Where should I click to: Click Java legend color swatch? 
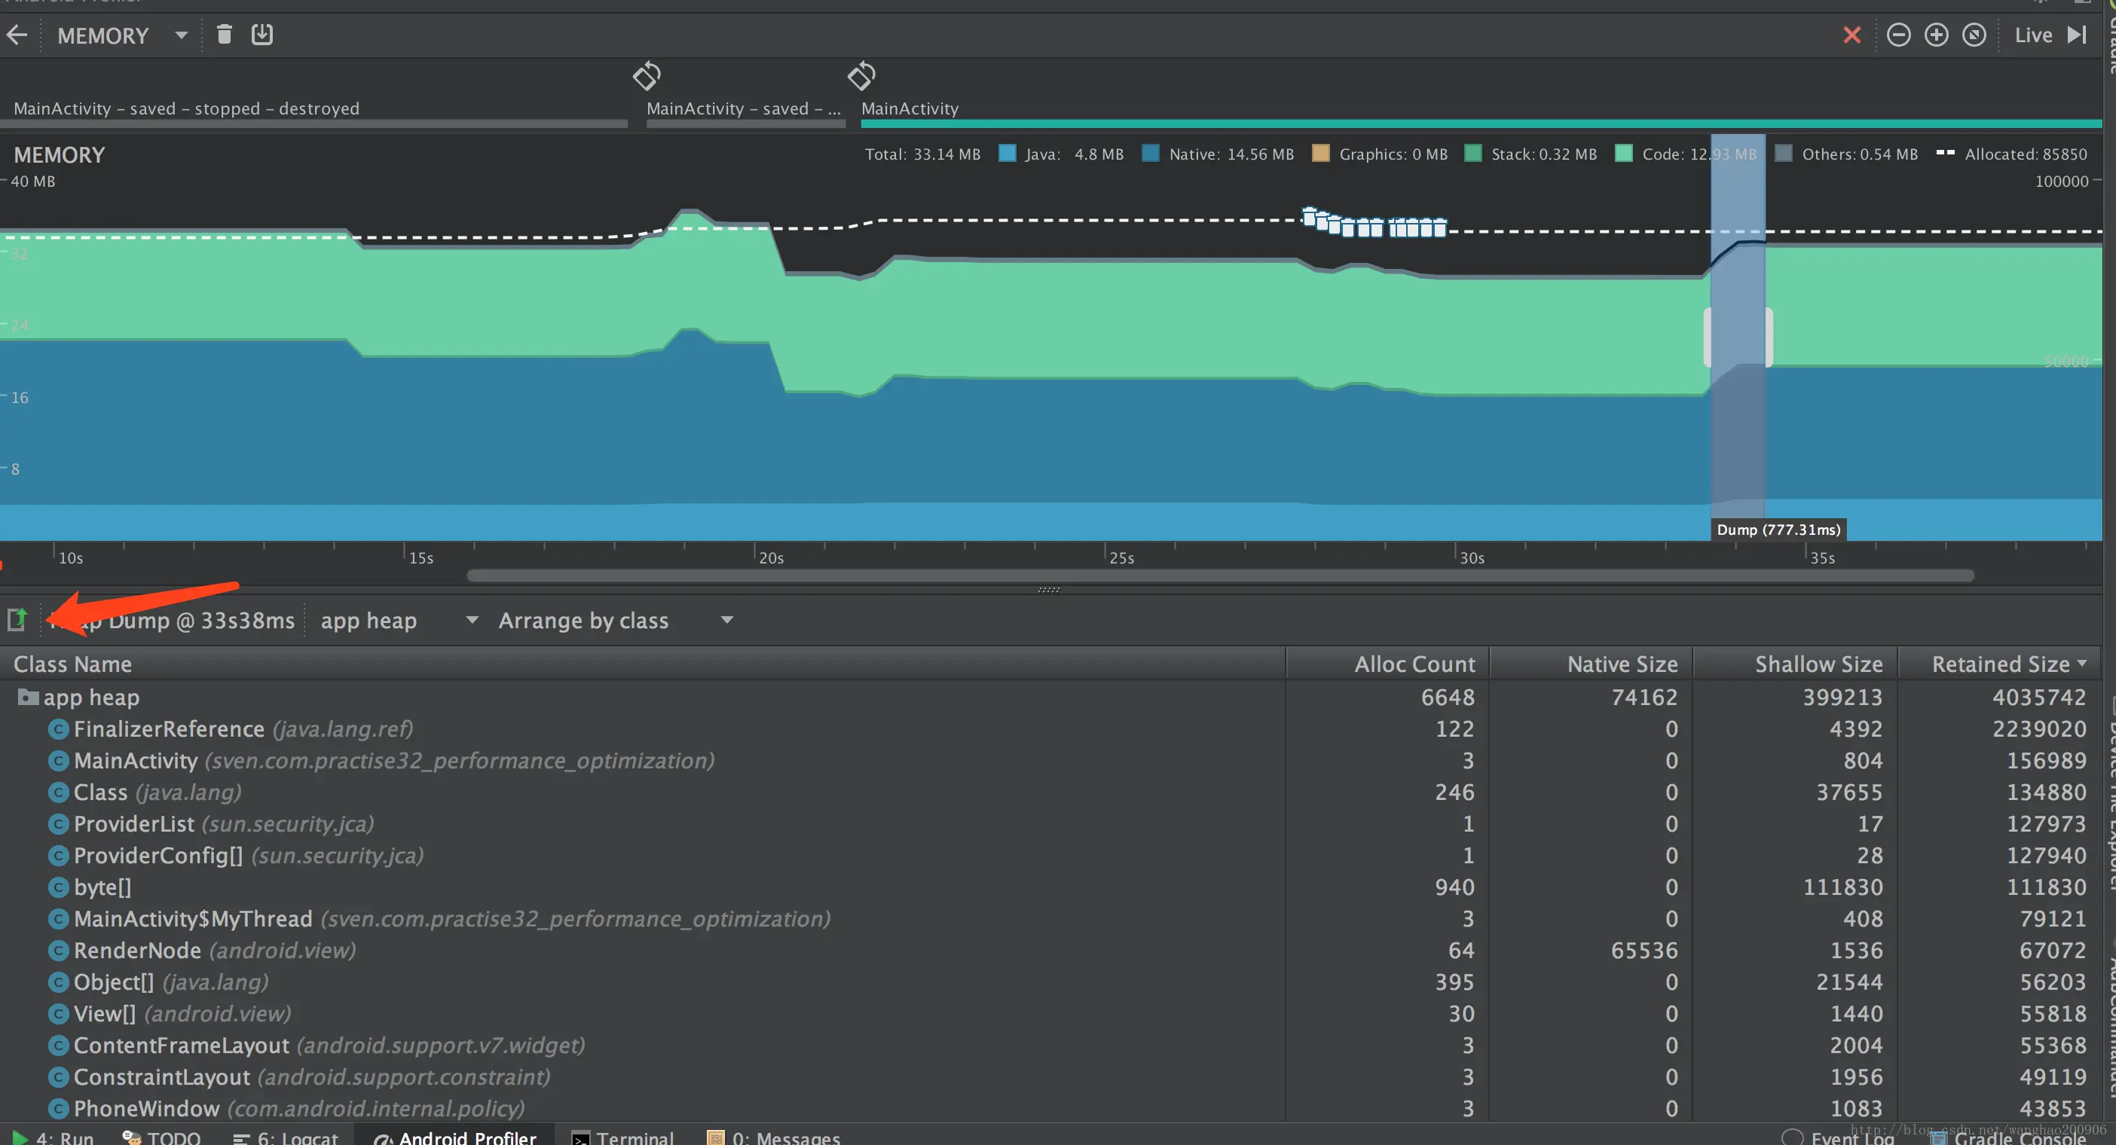coord(1007,154)
